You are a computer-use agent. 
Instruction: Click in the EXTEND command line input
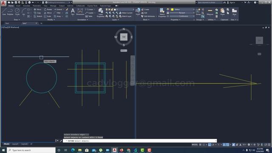140,141
